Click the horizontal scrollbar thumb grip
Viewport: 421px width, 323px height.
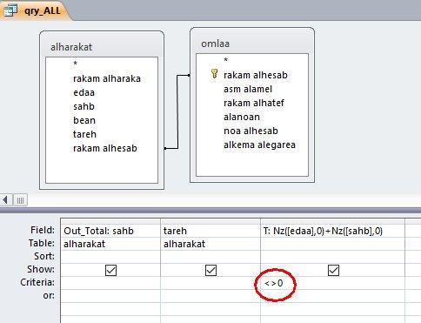tap(20, 200)
